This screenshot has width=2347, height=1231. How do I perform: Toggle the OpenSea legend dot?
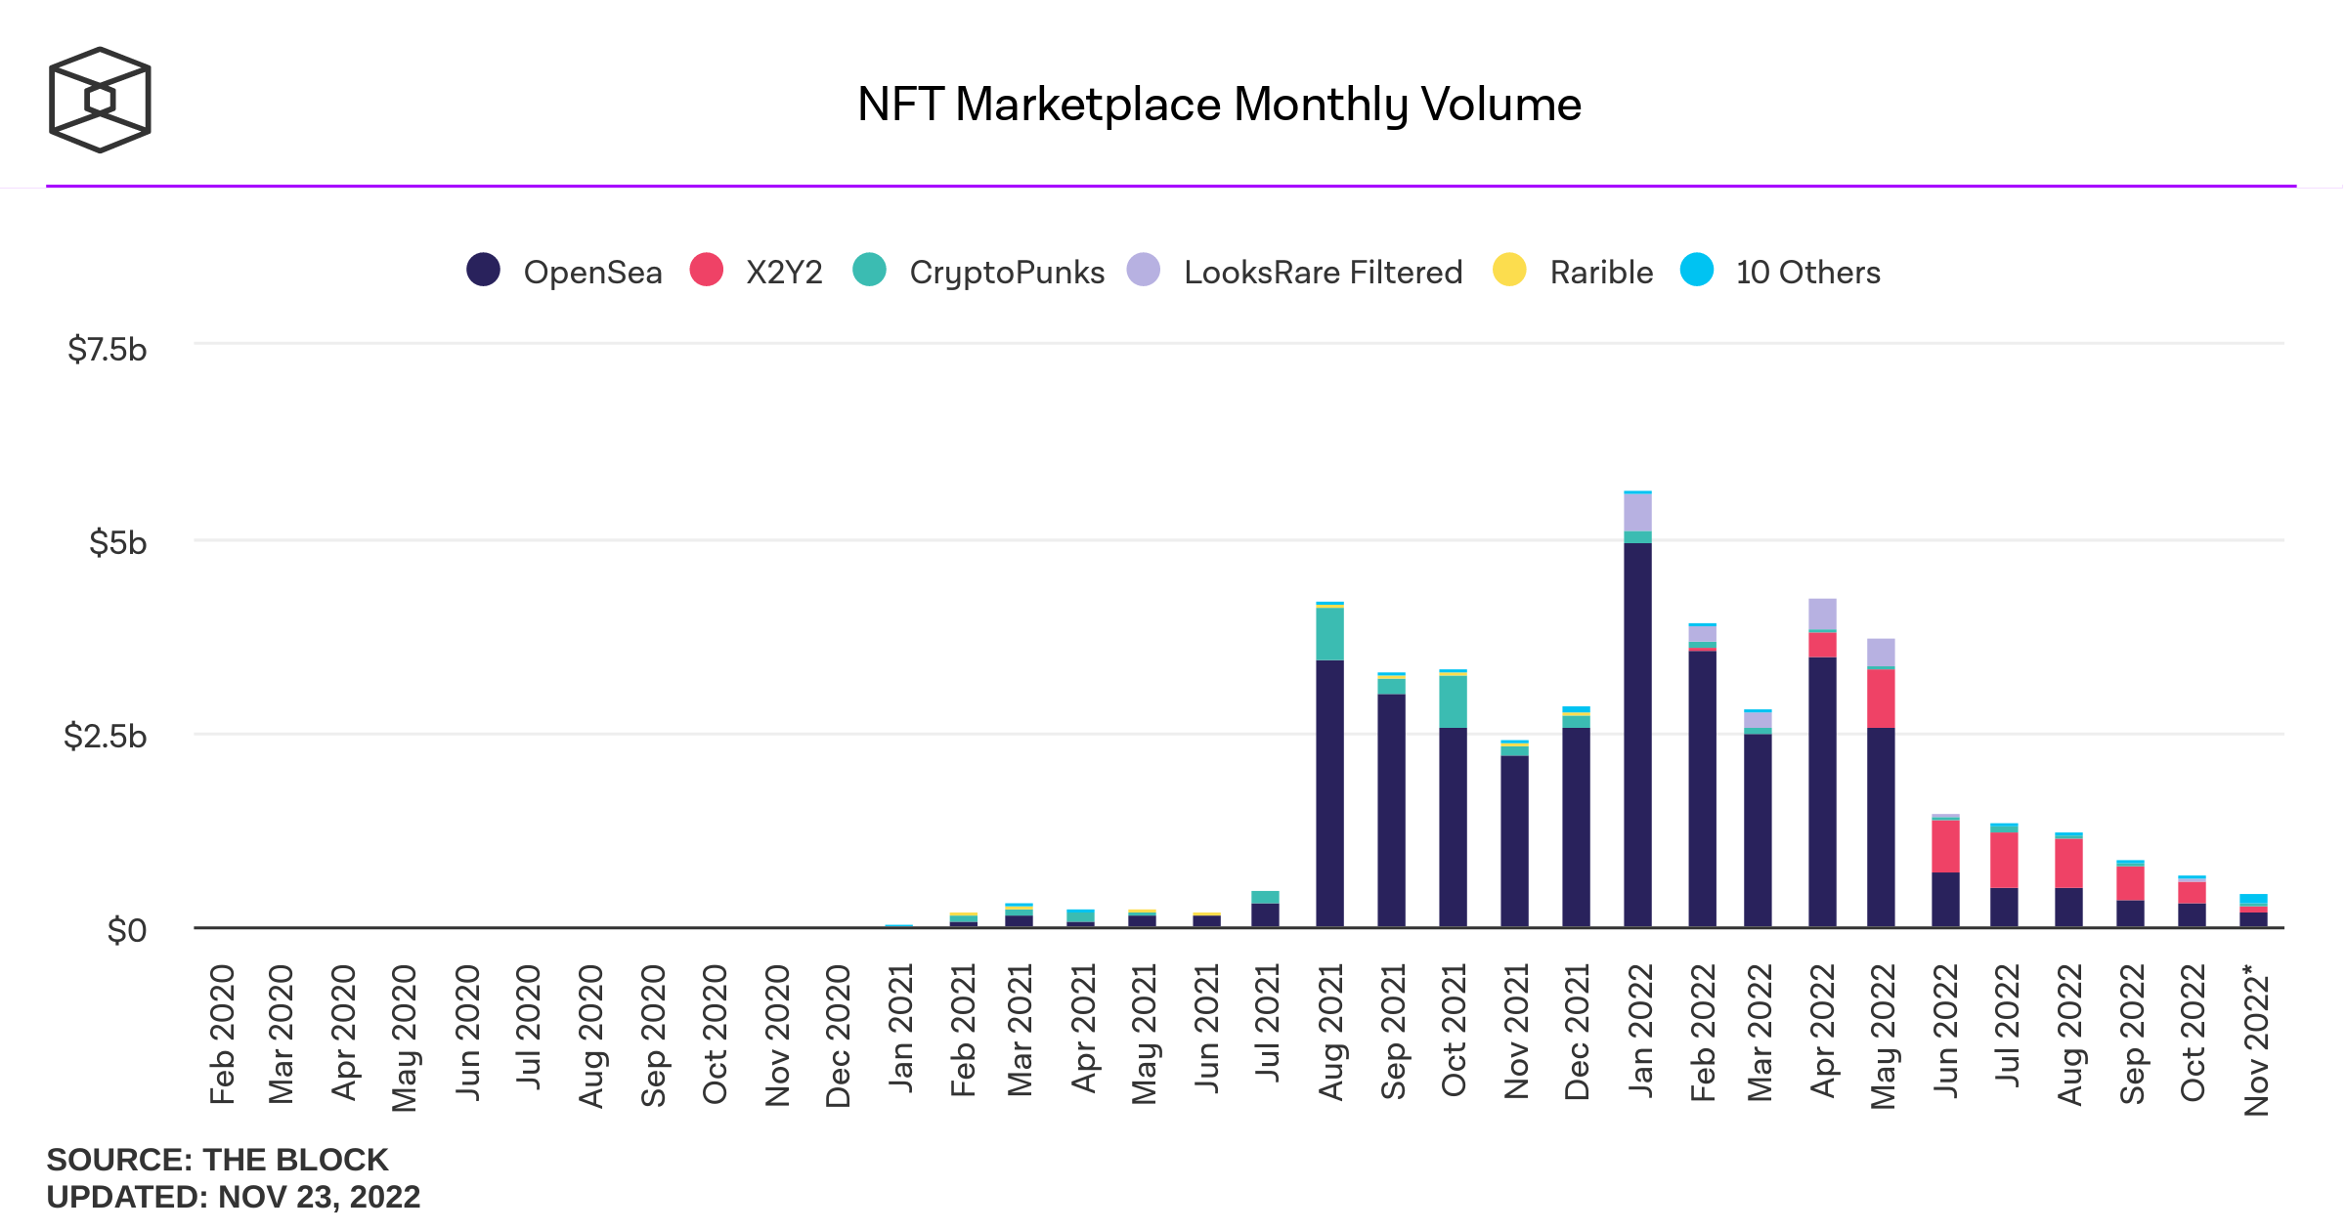[483, 270]
